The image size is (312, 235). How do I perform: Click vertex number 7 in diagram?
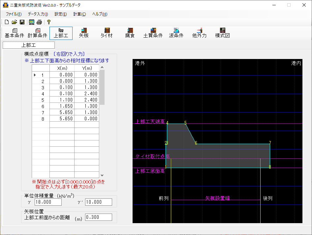point(270,143)
